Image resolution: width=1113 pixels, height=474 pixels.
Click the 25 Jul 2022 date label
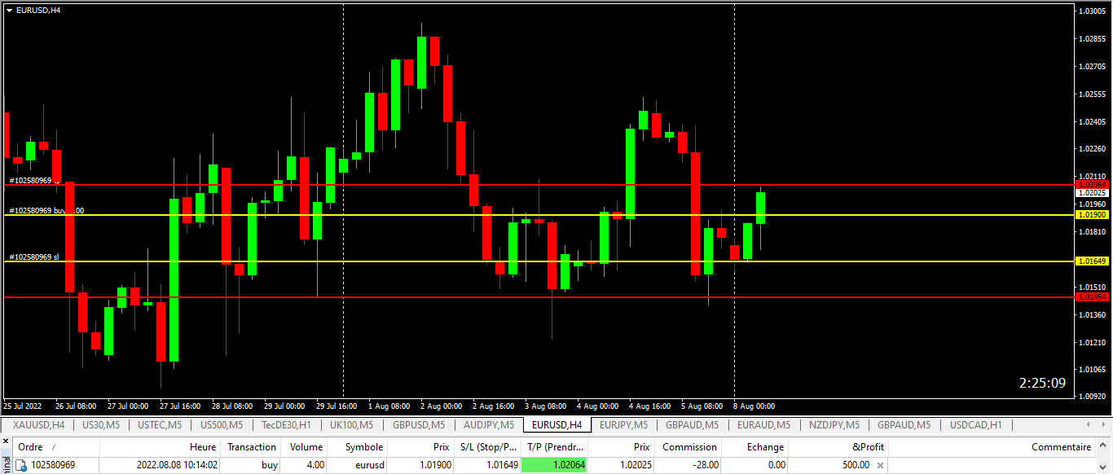click(23, 406)
